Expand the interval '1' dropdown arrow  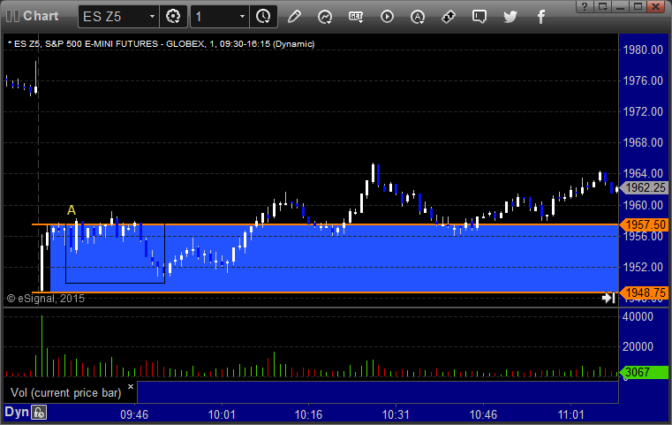click(242, 17)
